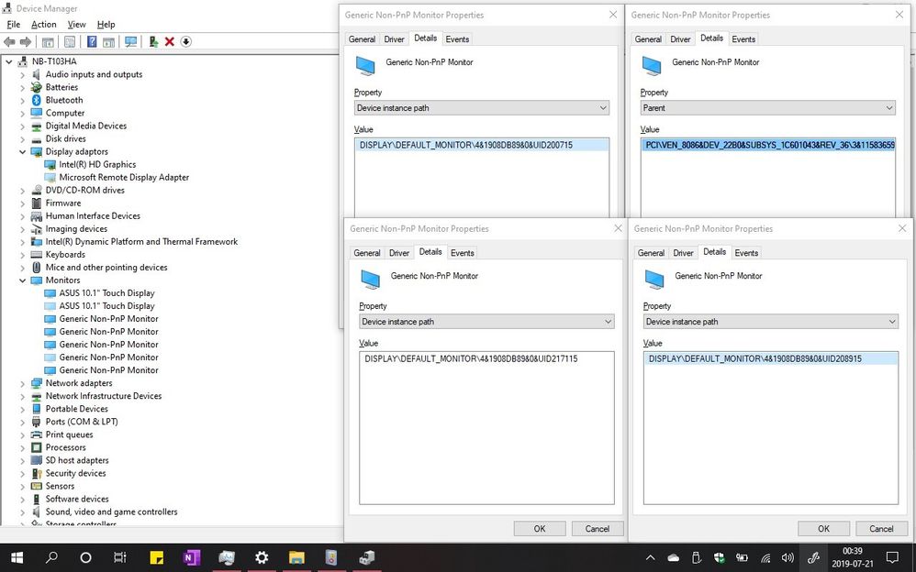Click OK in the UID217115 properties window
The height and width of the screenshot is (572, 916).
539,529
